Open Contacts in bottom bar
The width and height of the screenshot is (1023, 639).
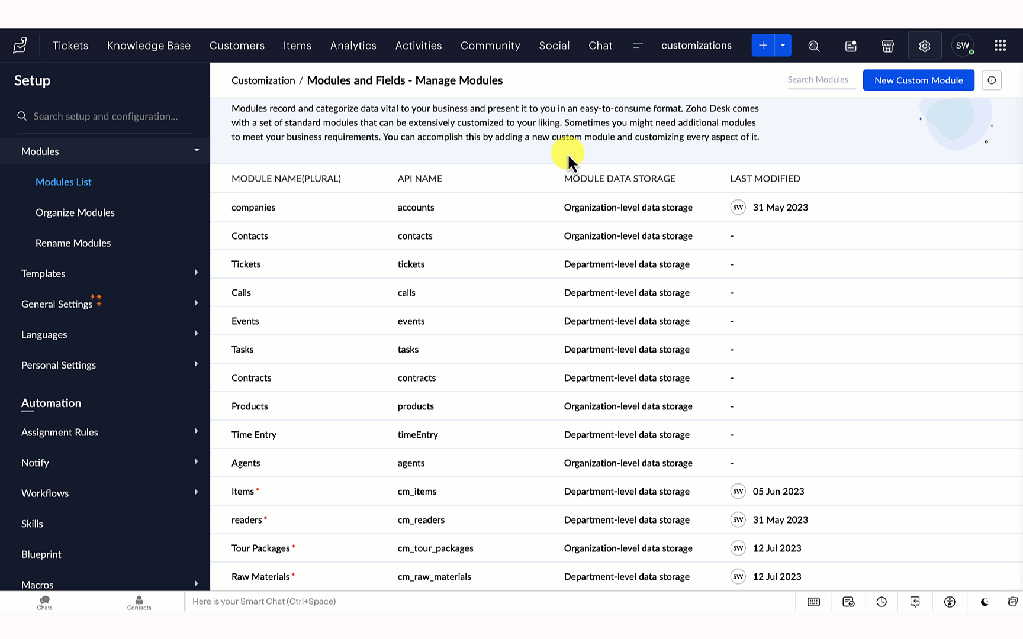(139, 602)
